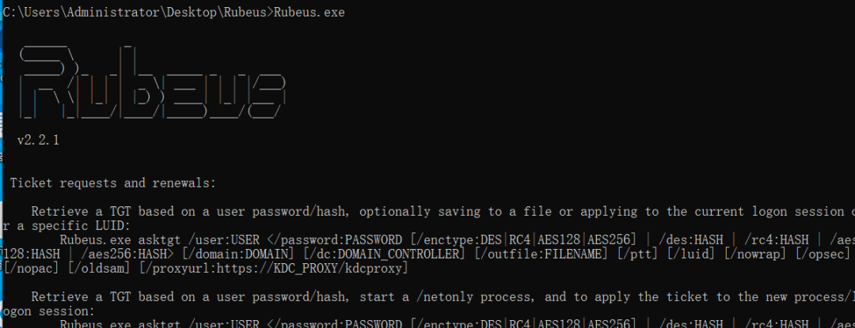The height and width of the screenshot is (328, 855).
Task: Click the C:\Users\Administrator\Desktop\Rubeus path prompt
Action: click(138, 12)
